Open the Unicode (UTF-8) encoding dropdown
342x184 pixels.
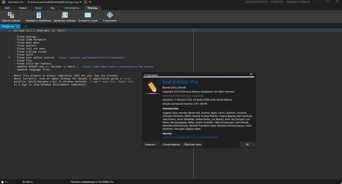pyautogui.click(x=257, y=2)
